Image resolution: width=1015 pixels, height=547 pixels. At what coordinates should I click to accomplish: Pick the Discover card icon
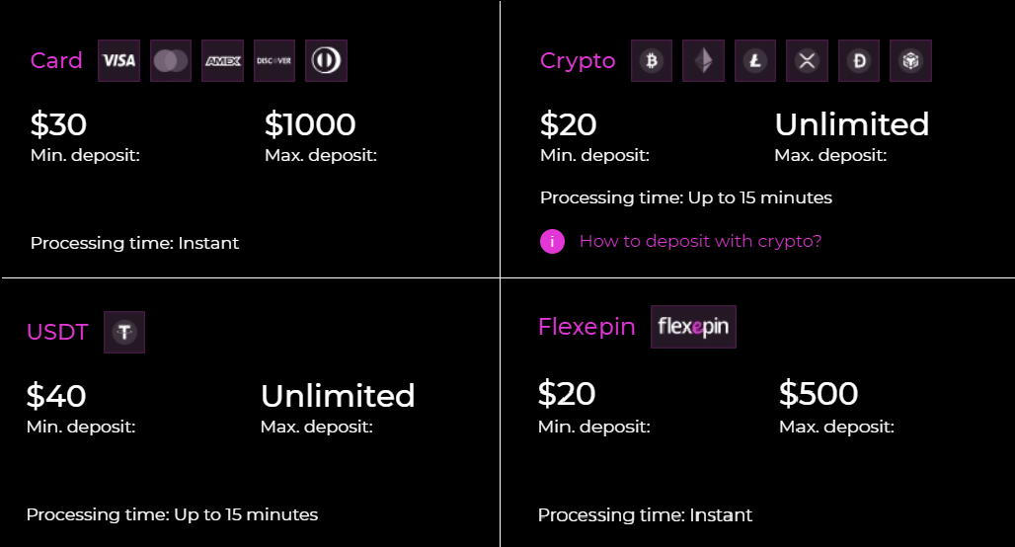pos(273,61)
